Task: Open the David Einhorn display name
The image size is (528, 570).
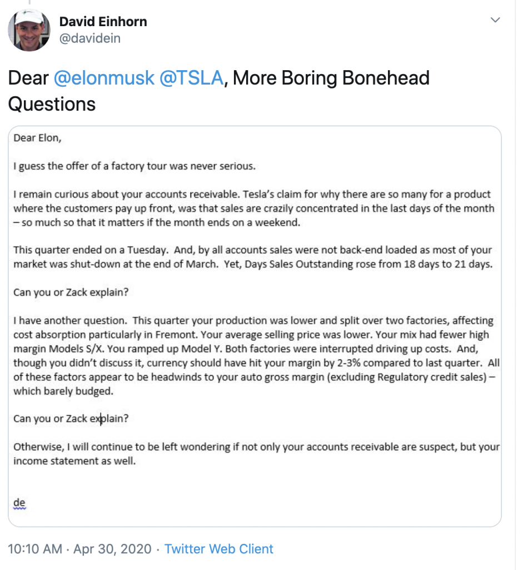Action: coord(103,22)
